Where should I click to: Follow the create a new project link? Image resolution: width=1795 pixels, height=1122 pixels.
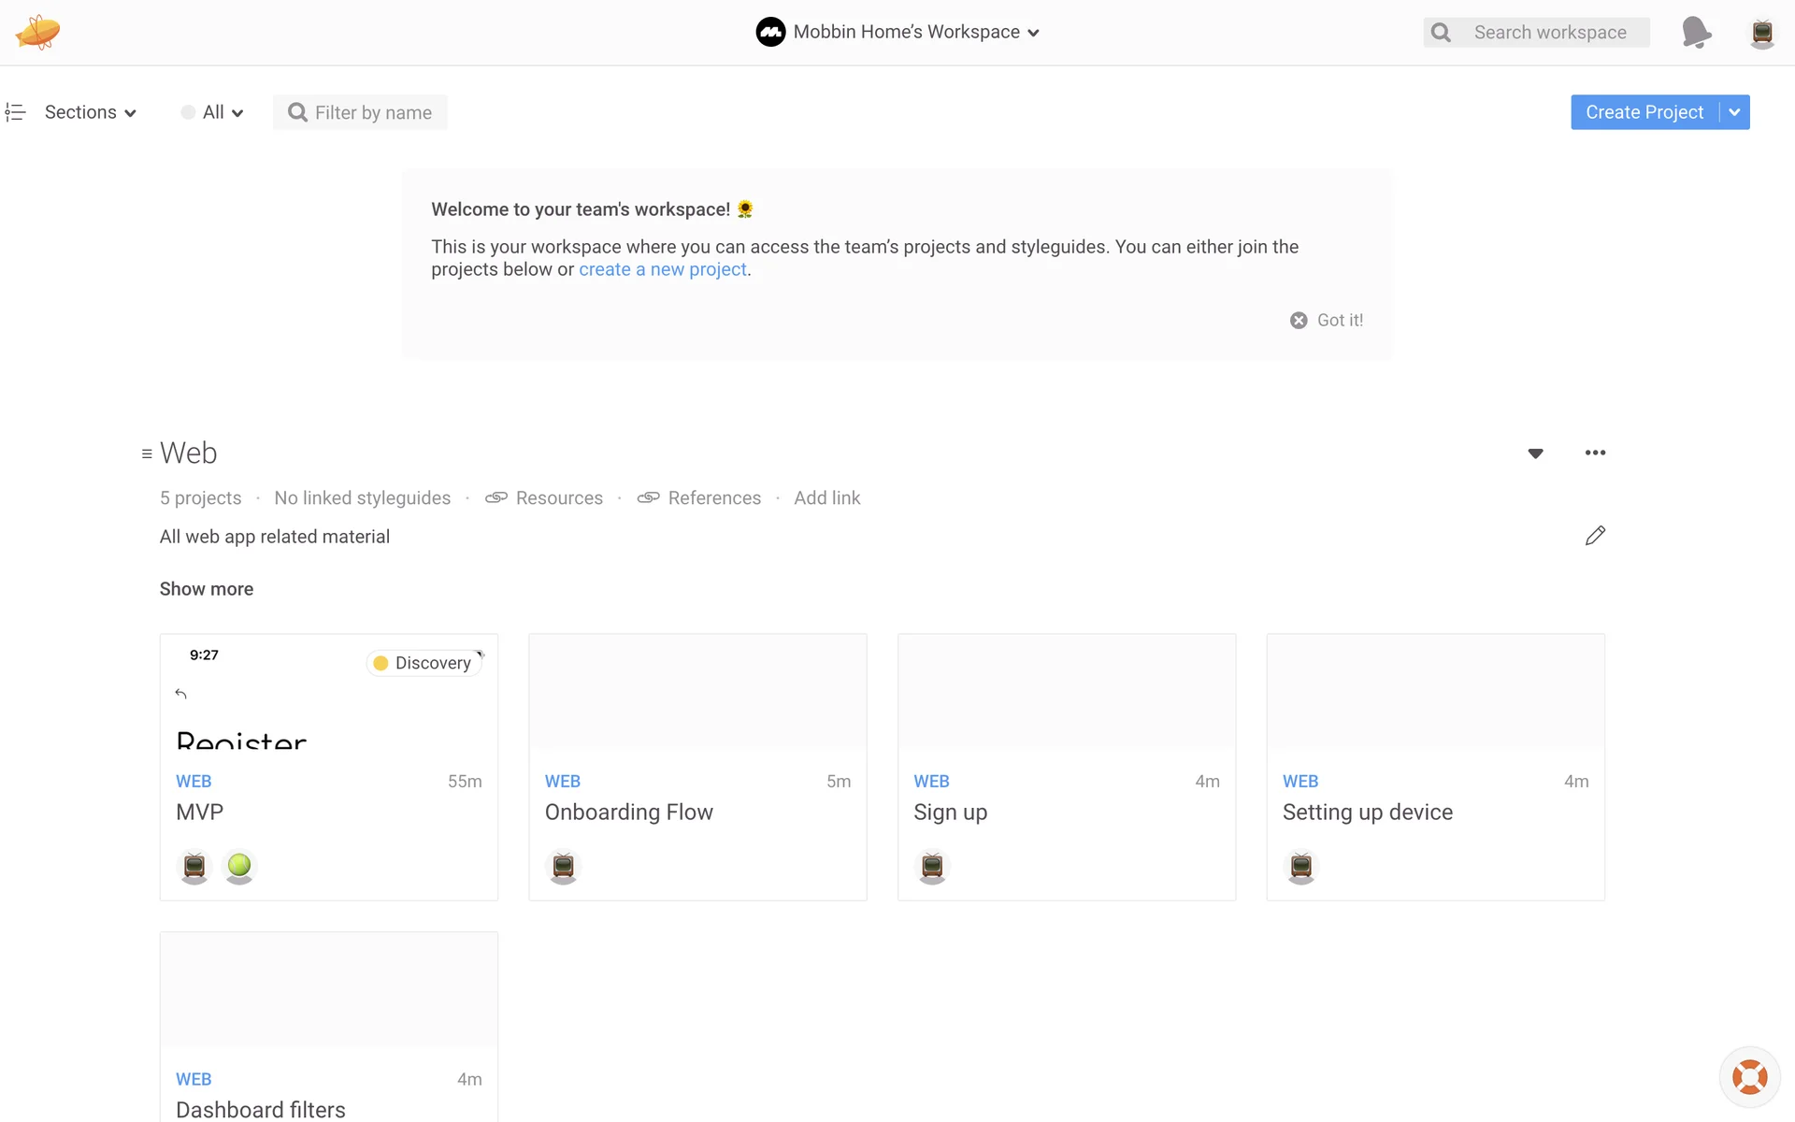pos(662,269)
